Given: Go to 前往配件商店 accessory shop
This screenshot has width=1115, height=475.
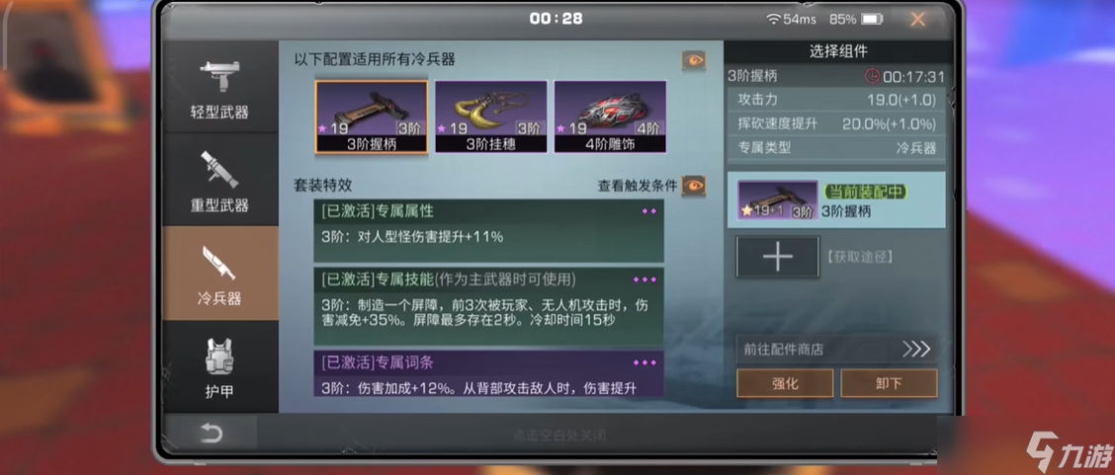Looking at the screenshot, I should pyautogui.click(x=836, y=350).
